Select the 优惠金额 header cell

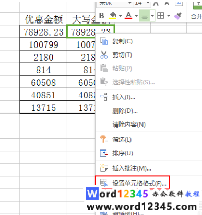coord(43,19)
